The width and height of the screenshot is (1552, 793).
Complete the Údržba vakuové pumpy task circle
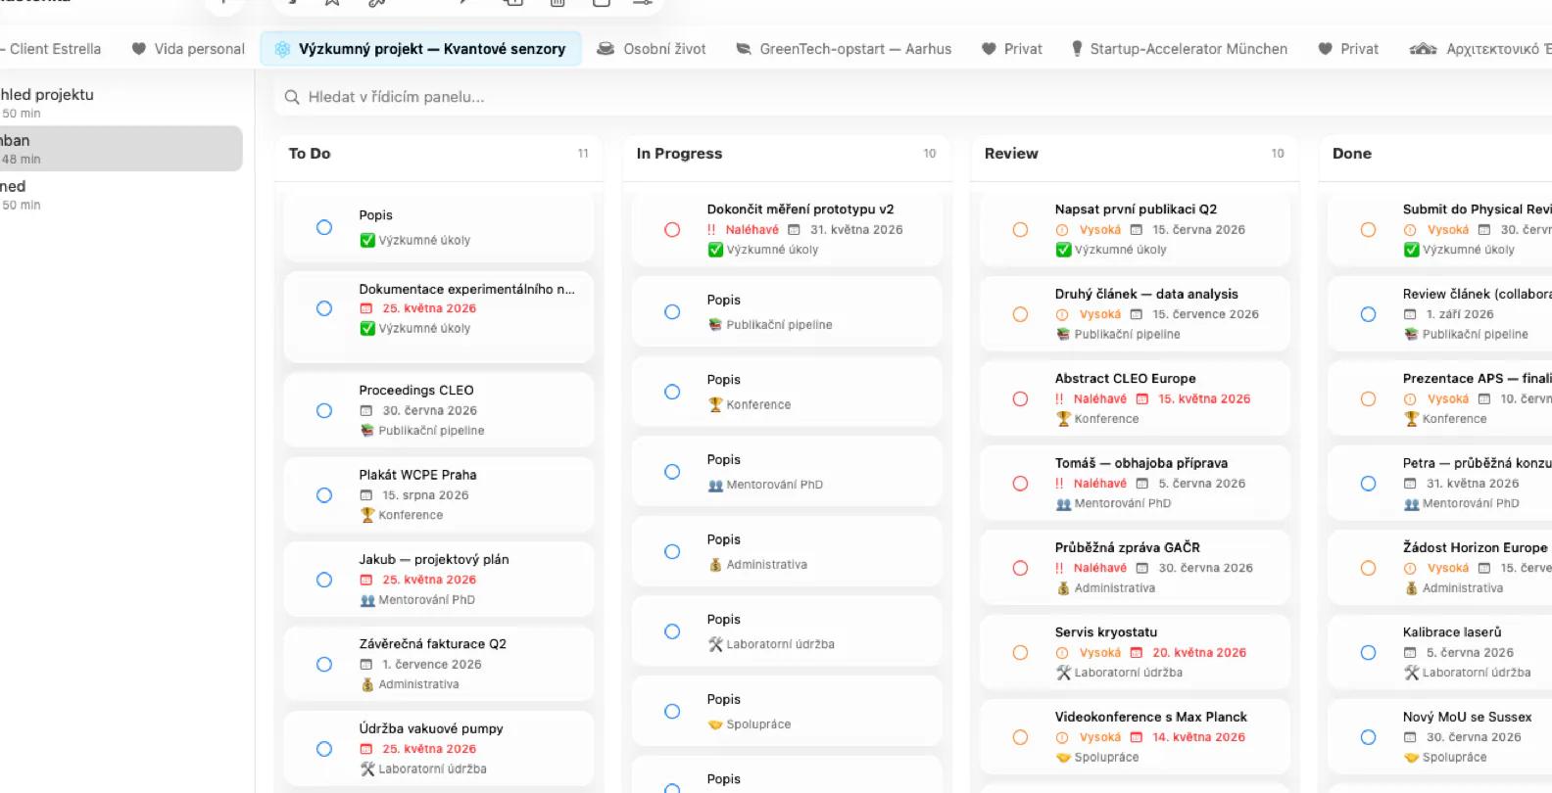324,749
